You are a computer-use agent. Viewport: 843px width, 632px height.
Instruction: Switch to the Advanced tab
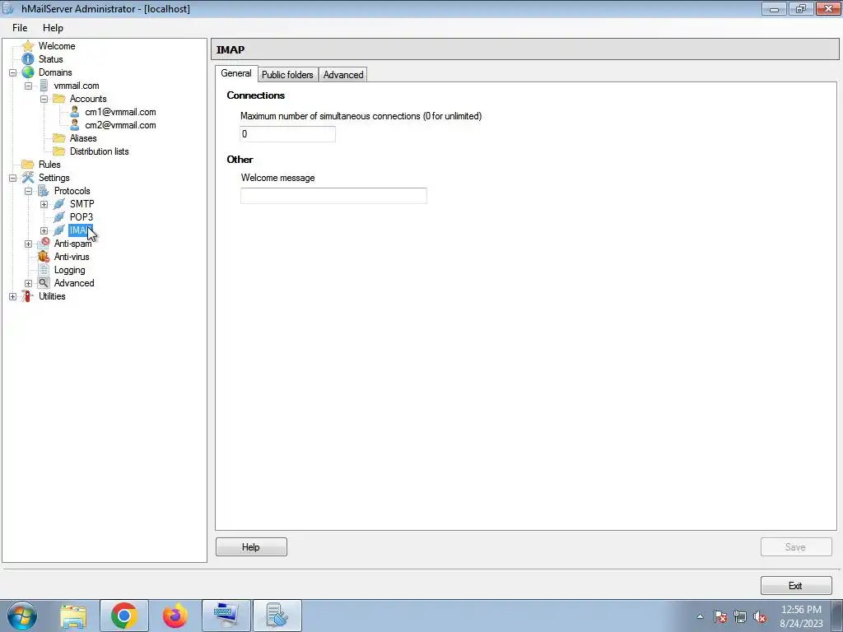click(x=343, y=75)
